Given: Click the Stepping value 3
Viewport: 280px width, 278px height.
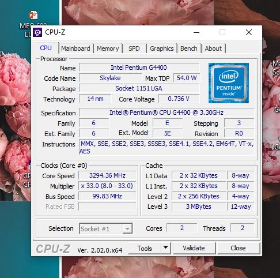Looking at the screenshot, I should 239,123.
